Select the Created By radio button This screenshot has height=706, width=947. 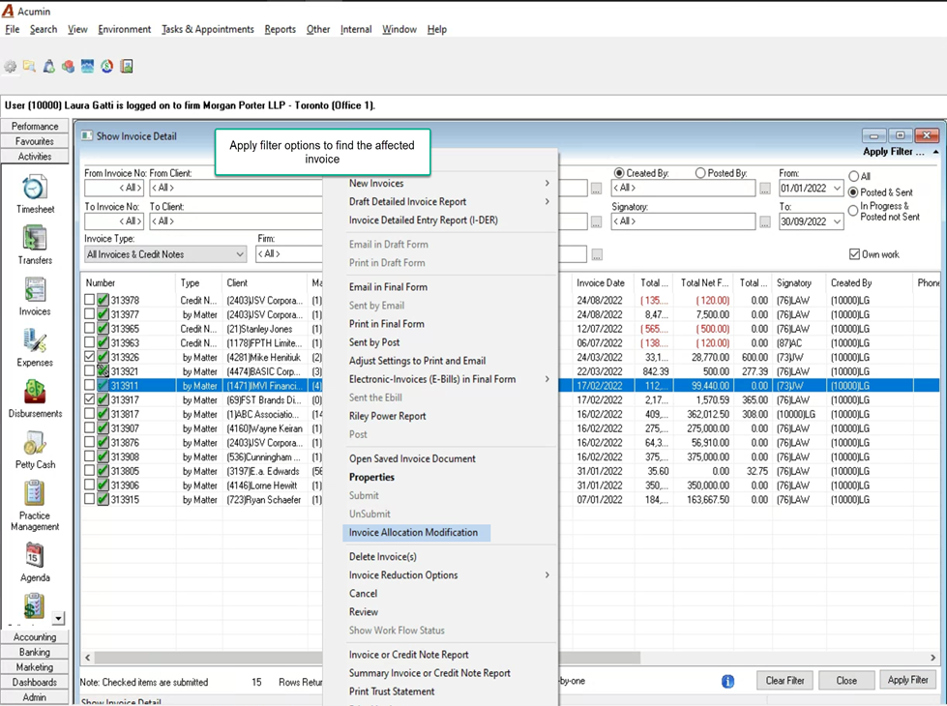(x=619, y=173)
